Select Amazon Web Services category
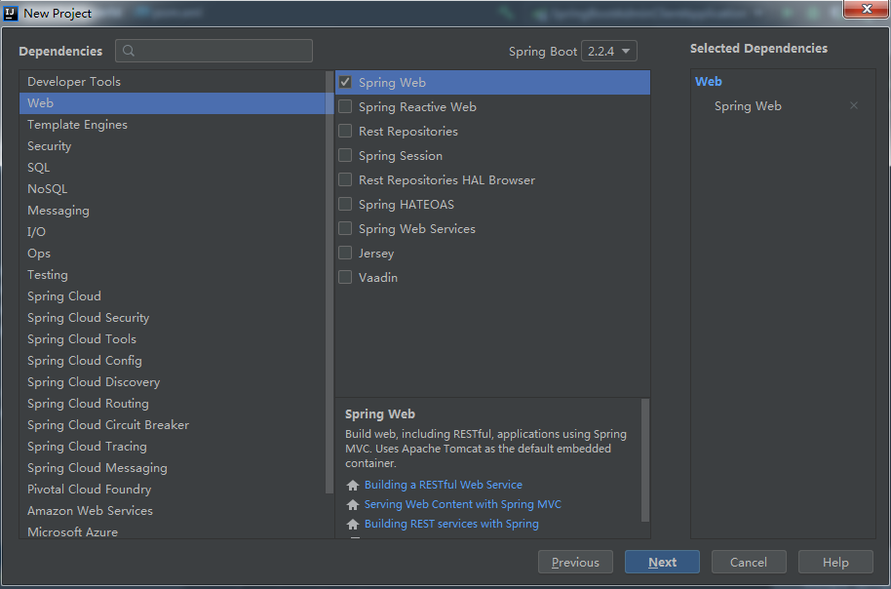Viewport: 891px width, 589px height. (173, 511)
